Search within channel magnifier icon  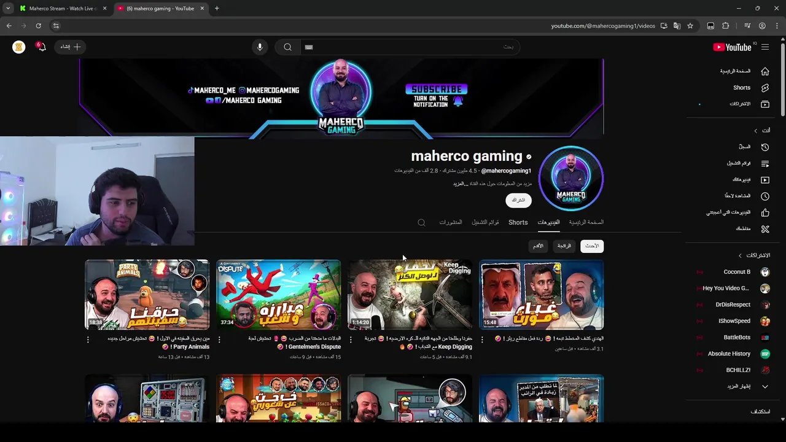pos(421,222)
